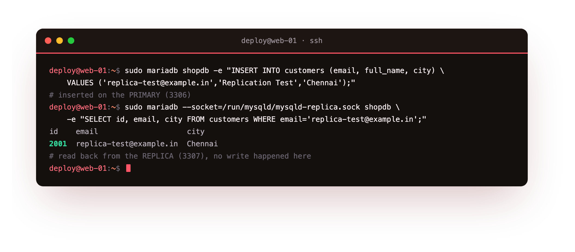Click the comment about REPLICA (3307)
This screenshot has width=575, height=252.
[x=180, y=156]
